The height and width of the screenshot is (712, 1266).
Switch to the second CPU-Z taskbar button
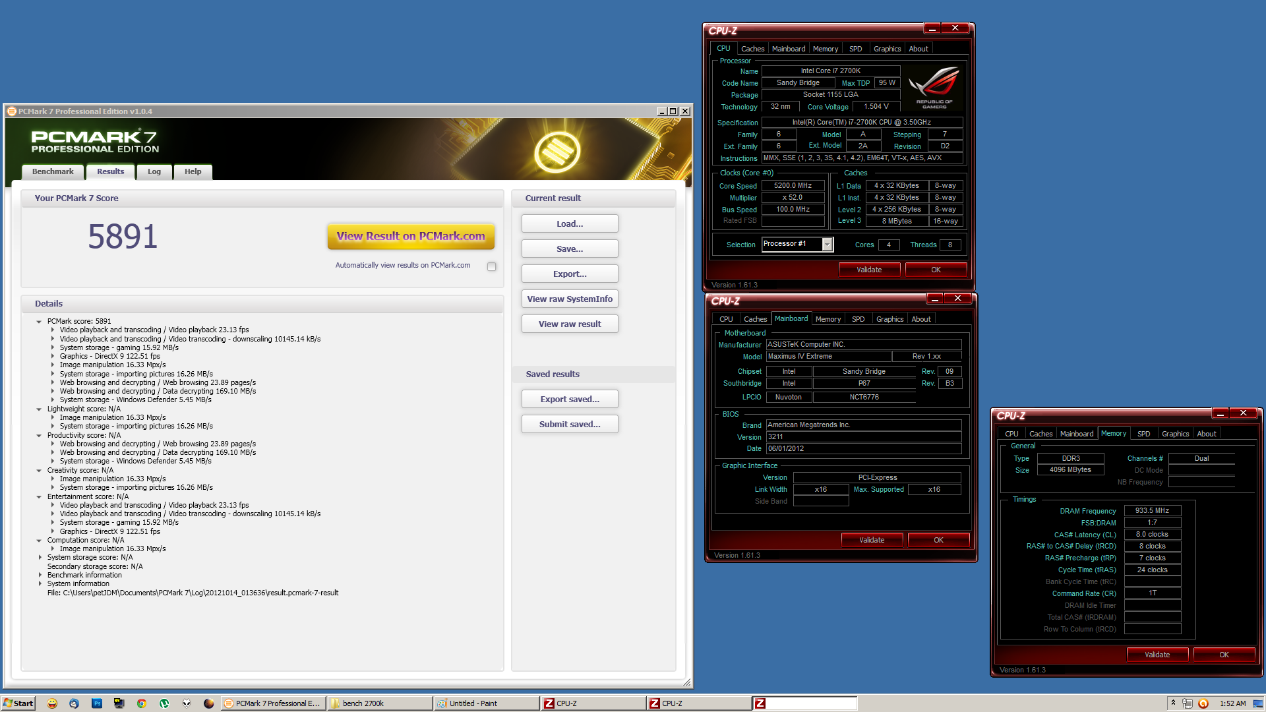click(699, 703)
